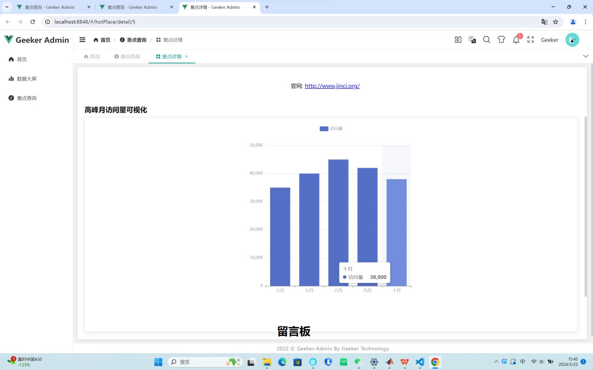Open theme settings shirt icon
Image resolution: width=593 pixels, height=370 pixels.
coord(501,40)
